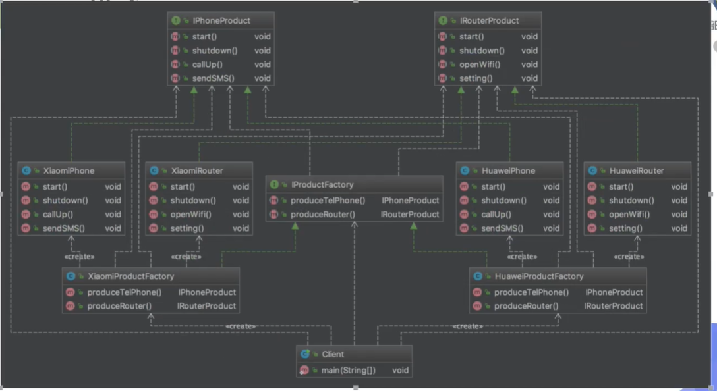Select the setting() method in HuaweiRouter
The width and height of the screenshot is (717, 391).
625,228
